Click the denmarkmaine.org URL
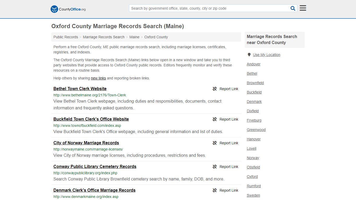Screen dimensions: 356x200 (x=86, y=197)
